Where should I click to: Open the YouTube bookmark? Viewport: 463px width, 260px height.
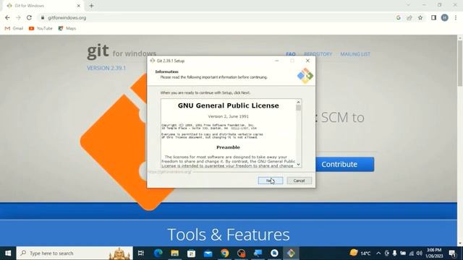[41, 28]
